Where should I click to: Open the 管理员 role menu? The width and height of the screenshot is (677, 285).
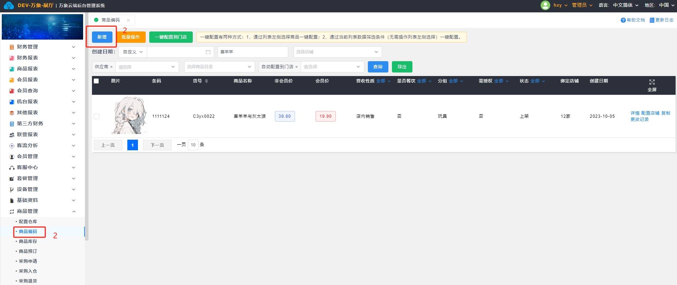click(x=582, y=5)
